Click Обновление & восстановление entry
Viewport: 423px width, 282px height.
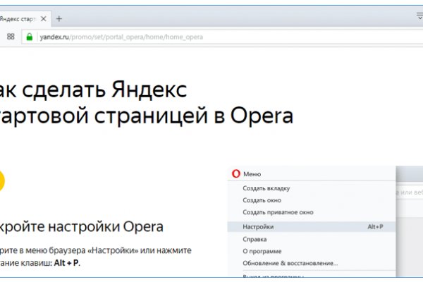coord(290,263)
